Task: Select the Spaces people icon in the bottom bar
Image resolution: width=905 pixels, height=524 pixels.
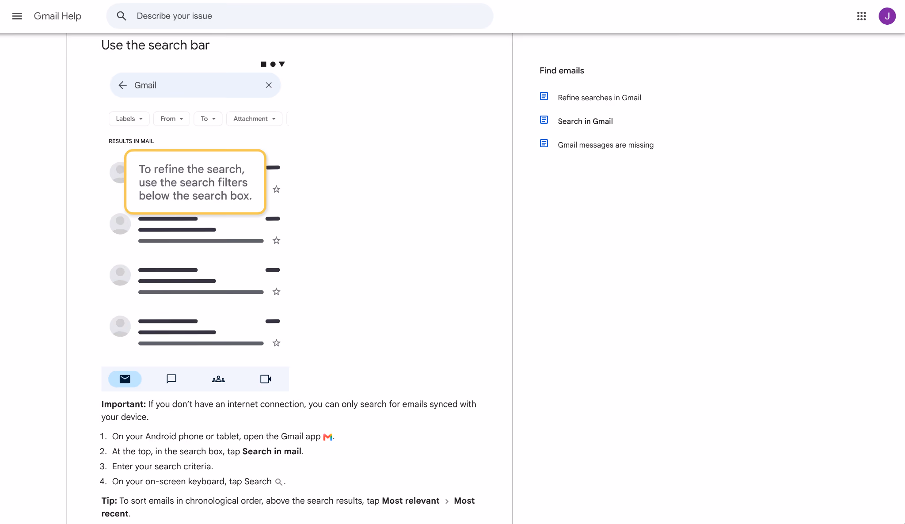Action: (218, 379)
